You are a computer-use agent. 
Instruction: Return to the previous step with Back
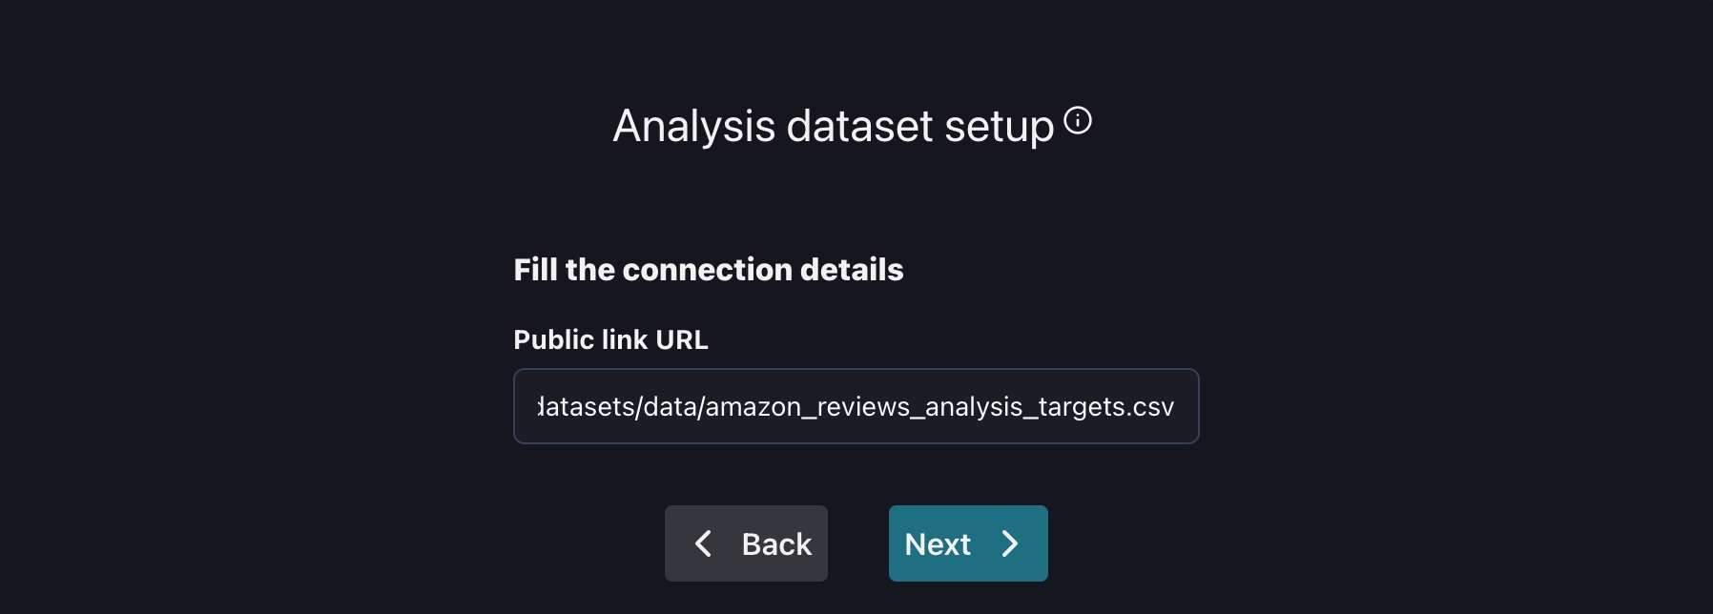pyautogui.click(x=746, y=543)
